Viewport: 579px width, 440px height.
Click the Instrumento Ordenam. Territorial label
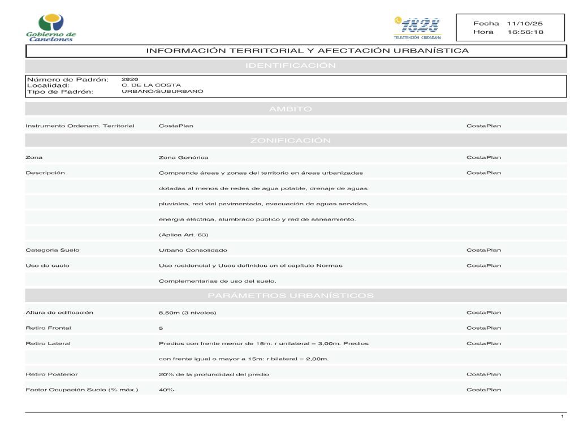(80, 126)
